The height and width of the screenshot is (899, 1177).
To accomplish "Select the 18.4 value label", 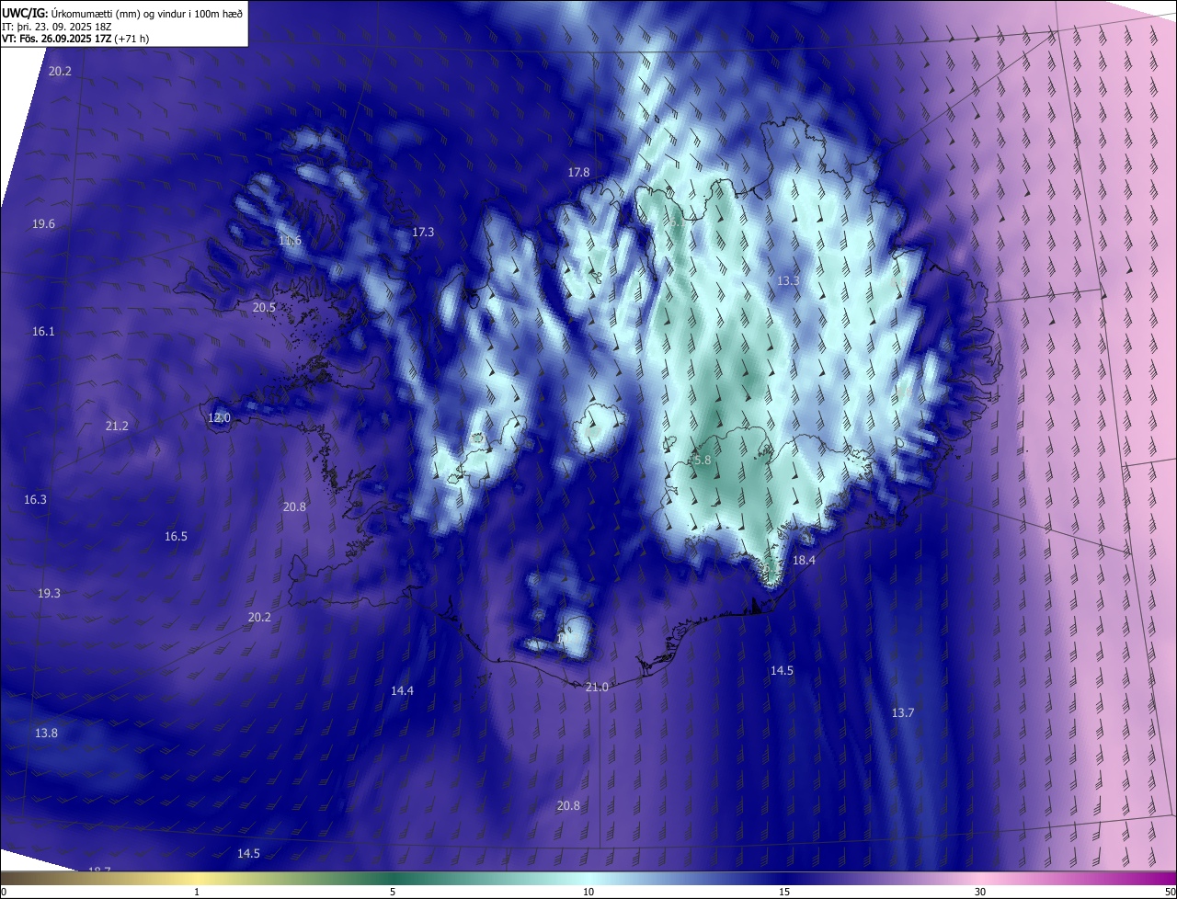I will [x=804, y=560].
